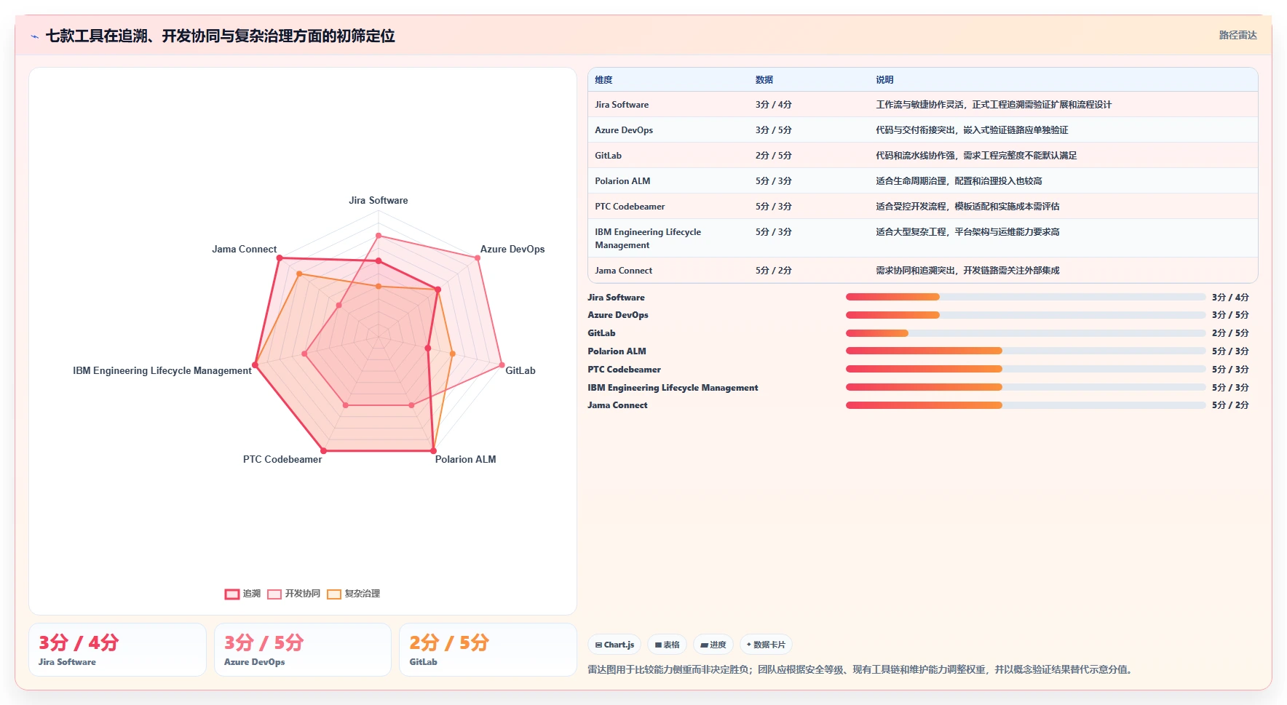Open the 3分 / 4分 Jira Software card
1287x705 pixels.
[x=117, y=650]
